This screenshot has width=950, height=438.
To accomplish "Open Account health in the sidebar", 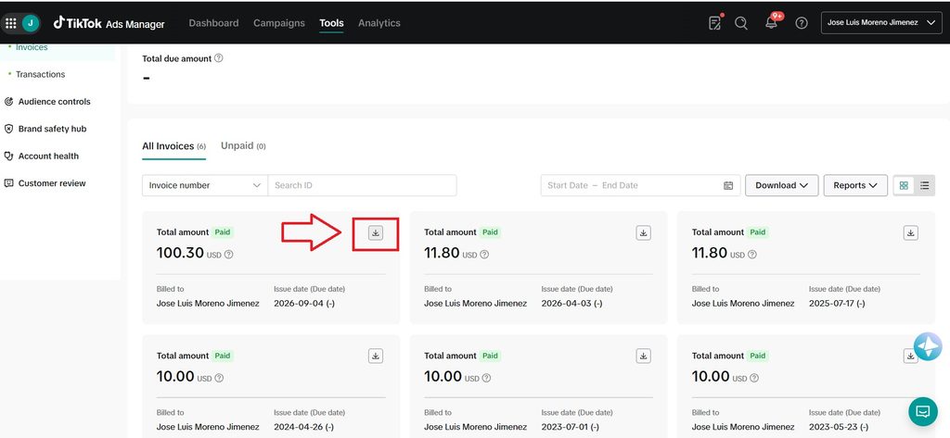I will point(48,156).
